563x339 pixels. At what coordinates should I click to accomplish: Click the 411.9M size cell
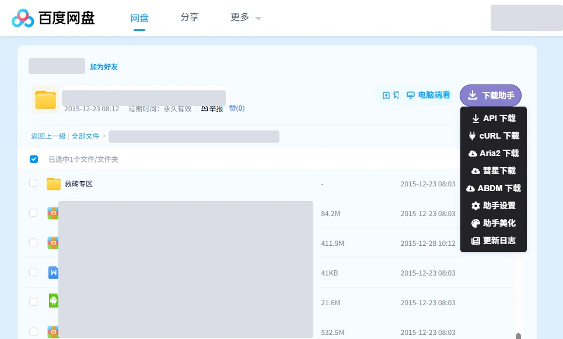[333, 243]
